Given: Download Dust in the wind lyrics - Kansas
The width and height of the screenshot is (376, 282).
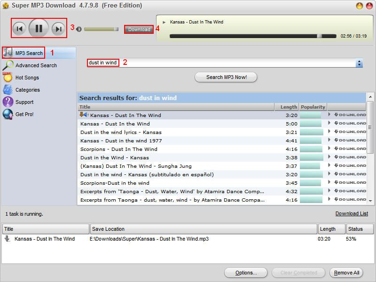Looking at the screenshot, I should click(x=350, y=132).
